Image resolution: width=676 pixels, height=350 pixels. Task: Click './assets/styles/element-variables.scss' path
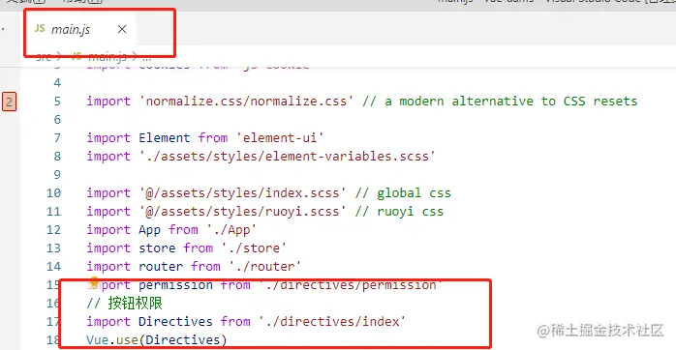click(287, 156)
